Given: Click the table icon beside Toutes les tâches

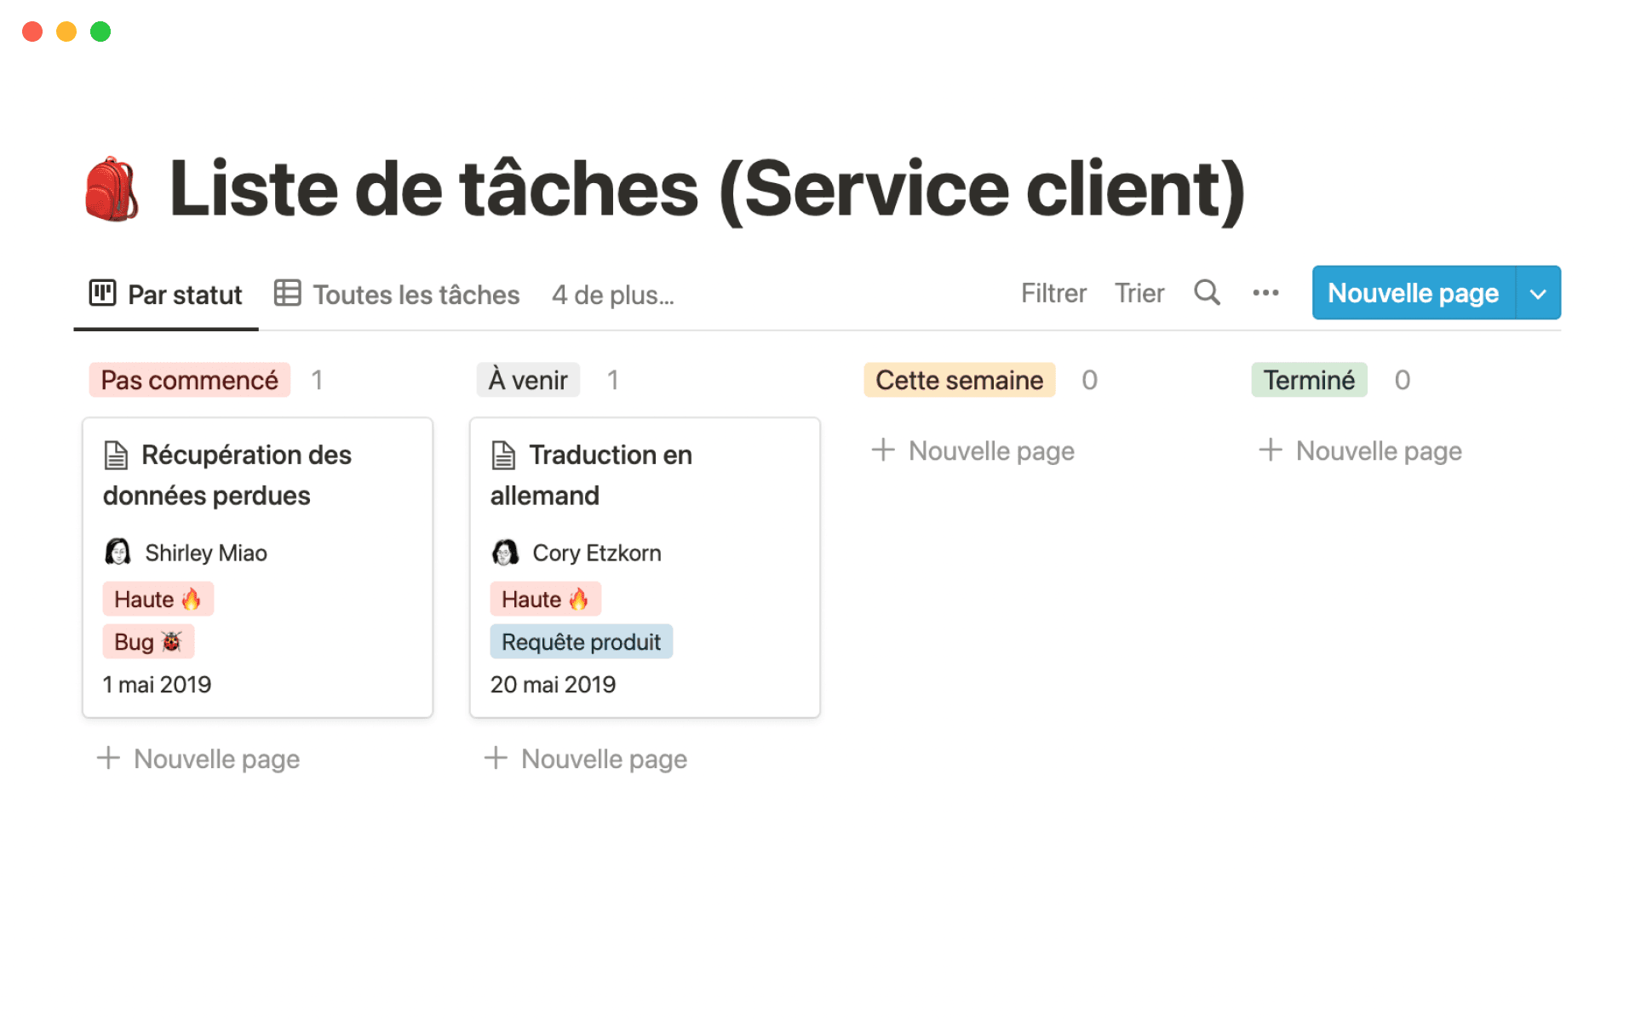Looking at the screenshot, I should pyautogui.click(x=287, y=293).
